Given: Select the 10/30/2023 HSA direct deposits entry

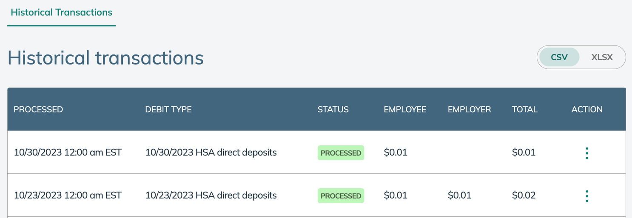Looking at the screenshot, I should 211,152.
